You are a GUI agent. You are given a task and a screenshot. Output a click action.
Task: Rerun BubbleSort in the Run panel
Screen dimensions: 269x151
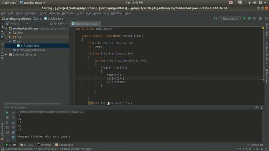point(7,113)
